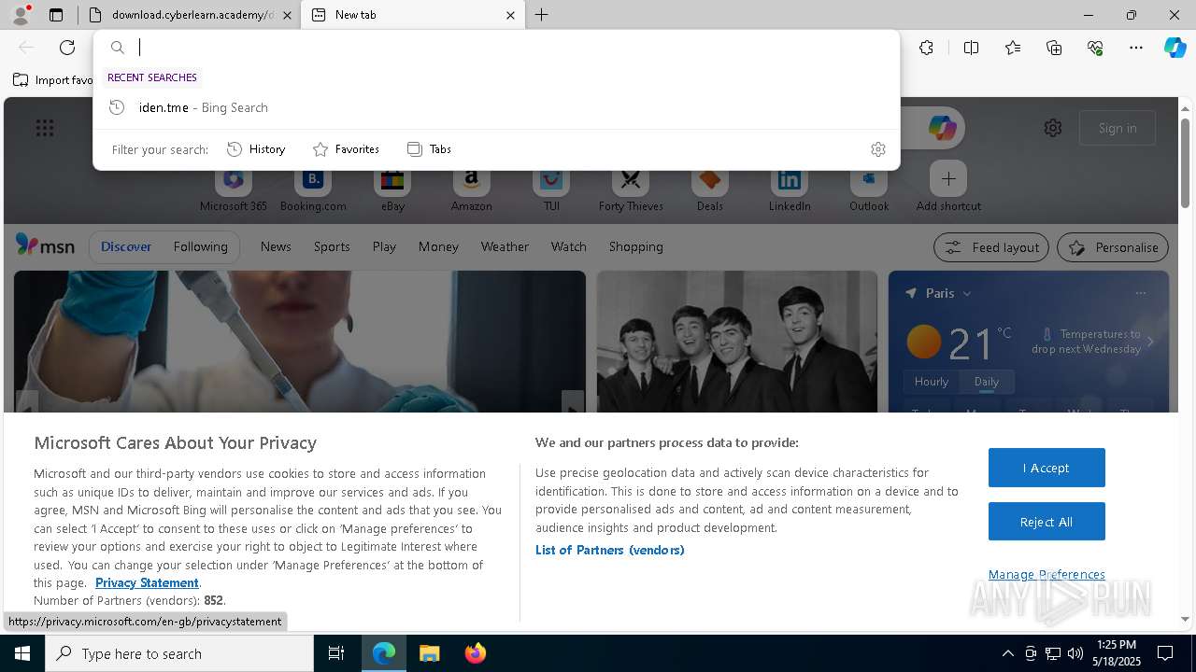Open the News section
1196x672 pixels.
tap(276, 246)
